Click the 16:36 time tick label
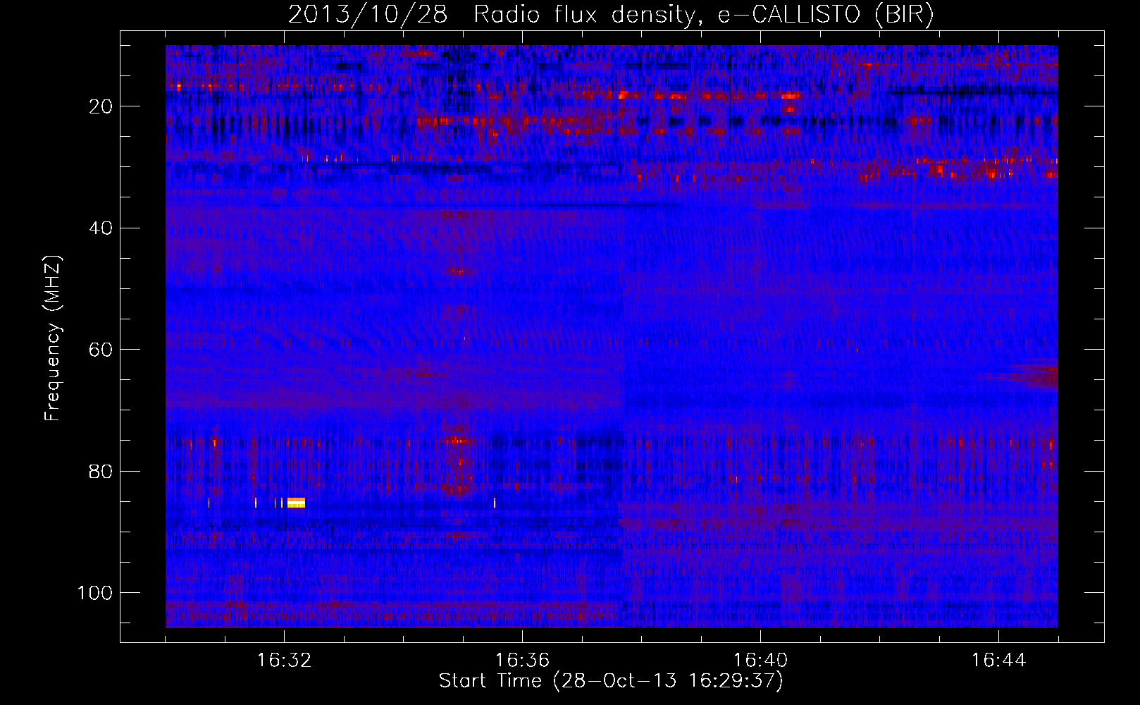This screenshot has width=1140, height=705. point(522,661)
